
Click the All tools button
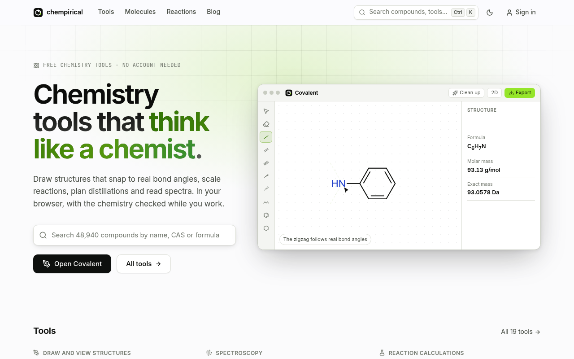[x=143, y=264]
